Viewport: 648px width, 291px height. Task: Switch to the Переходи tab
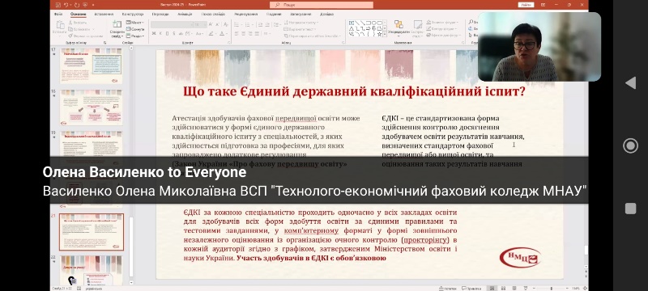point(160,14)
